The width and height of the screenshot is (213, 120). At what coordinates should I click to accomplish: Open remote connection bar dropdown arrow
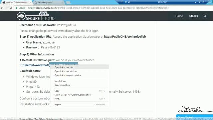pyautogui.click(x=121, y=2)
